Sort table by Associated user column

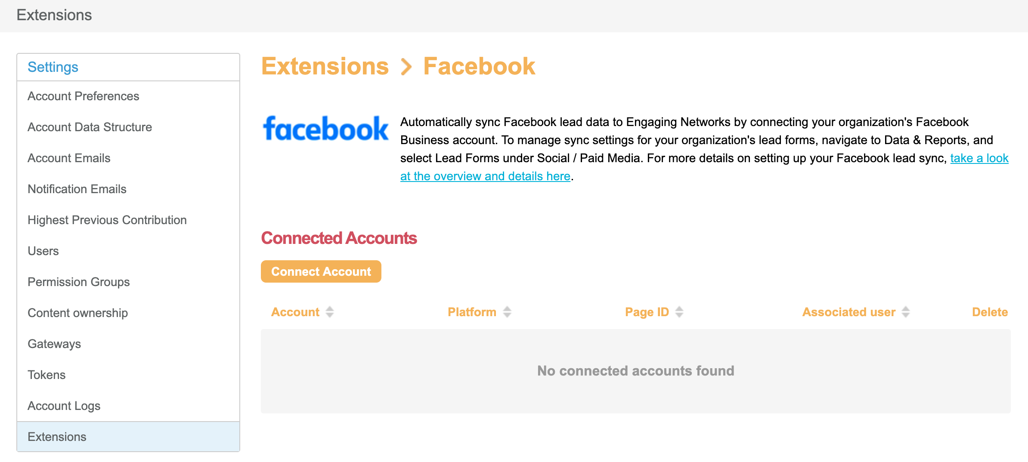tap(905, 312)
